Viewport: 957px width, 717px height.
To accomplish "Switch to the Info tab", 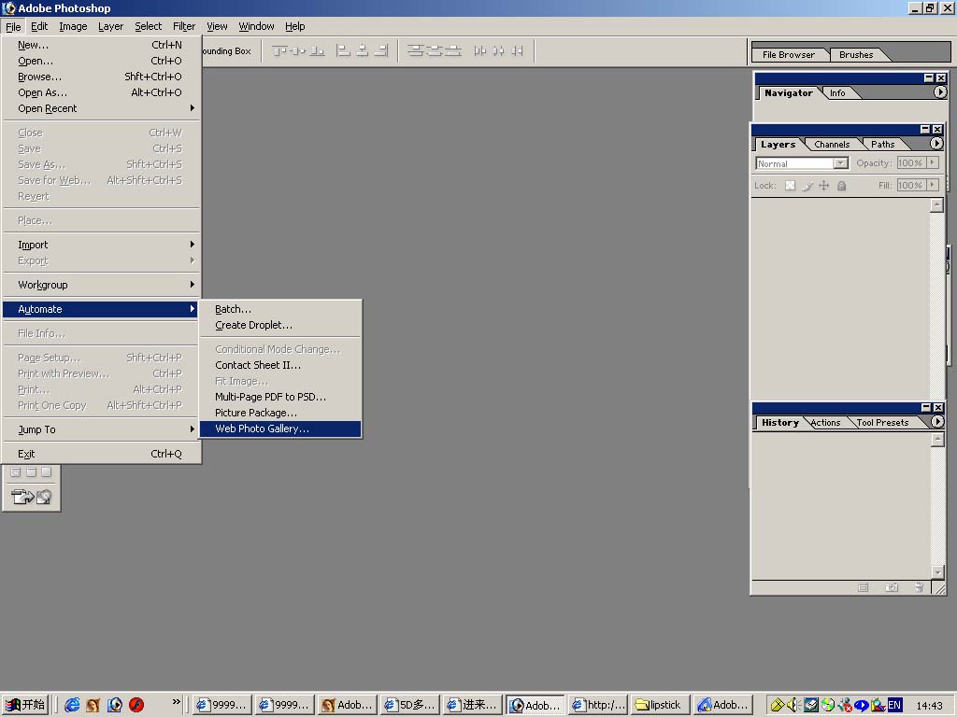I will pos(837,92).
